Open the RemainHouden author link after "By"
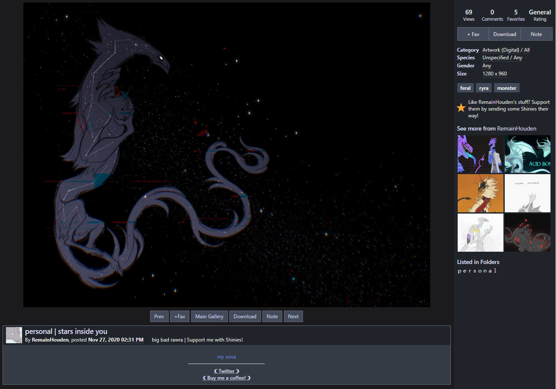 [50, 340]
